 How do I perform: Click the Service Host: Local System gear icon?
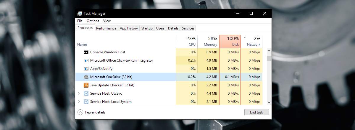86,102
